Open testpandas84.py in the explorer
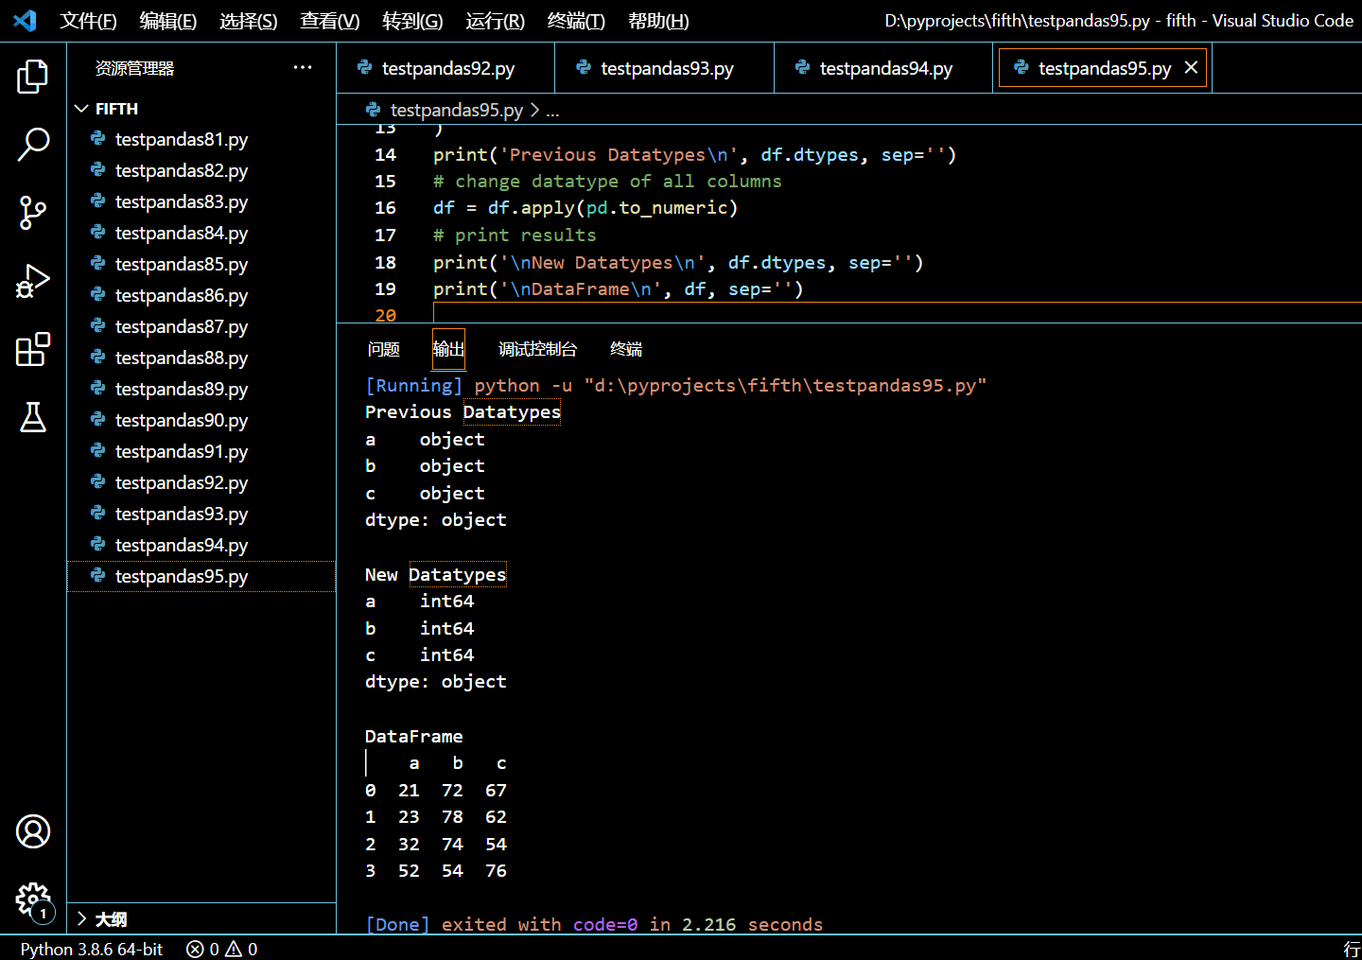The width and height of the screenshot is (1362, 960). (201, 234)
